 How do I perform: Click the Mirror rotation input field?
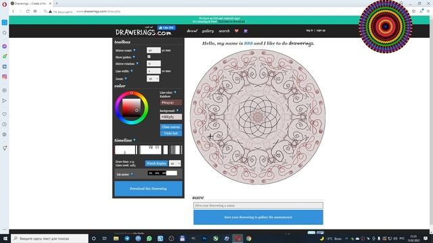(154, 63)
